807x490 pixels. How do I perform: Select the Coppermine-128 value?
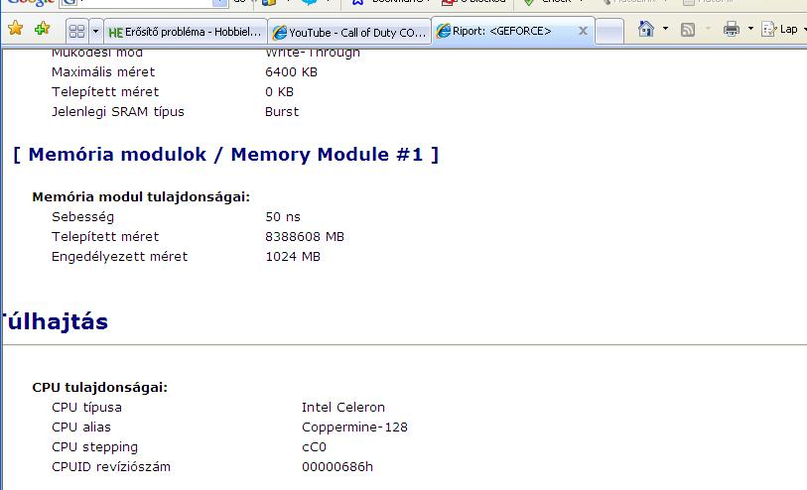pyautogui.click(x=354, y=428)
